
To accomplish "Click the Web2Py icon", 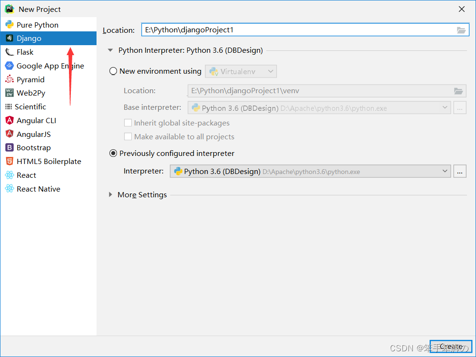I will coord(10,93).
